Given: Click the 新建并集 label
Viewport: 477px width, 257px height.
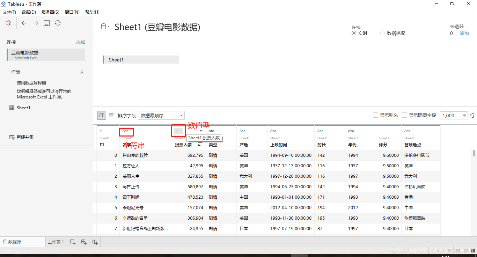Looking at the screenshot, I should 25,137.
